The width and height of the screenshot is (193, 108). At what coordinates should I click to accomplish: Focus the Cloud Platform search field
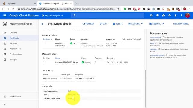(x=107, y=16)
